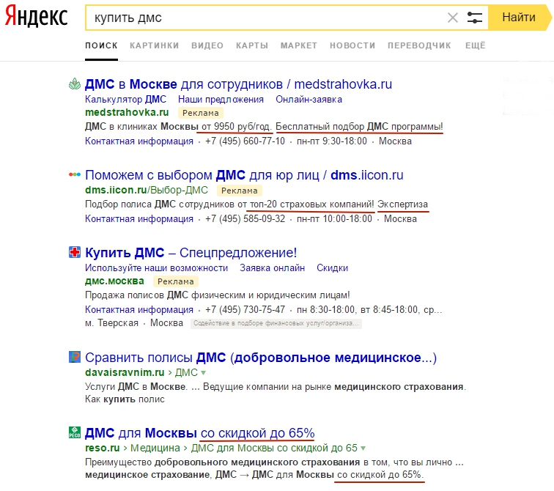Open Заявка онлайн sitelink
Image resolution: width=554 pixels, height=491 pixels.
pyautogui.click(x=273, y=267)
